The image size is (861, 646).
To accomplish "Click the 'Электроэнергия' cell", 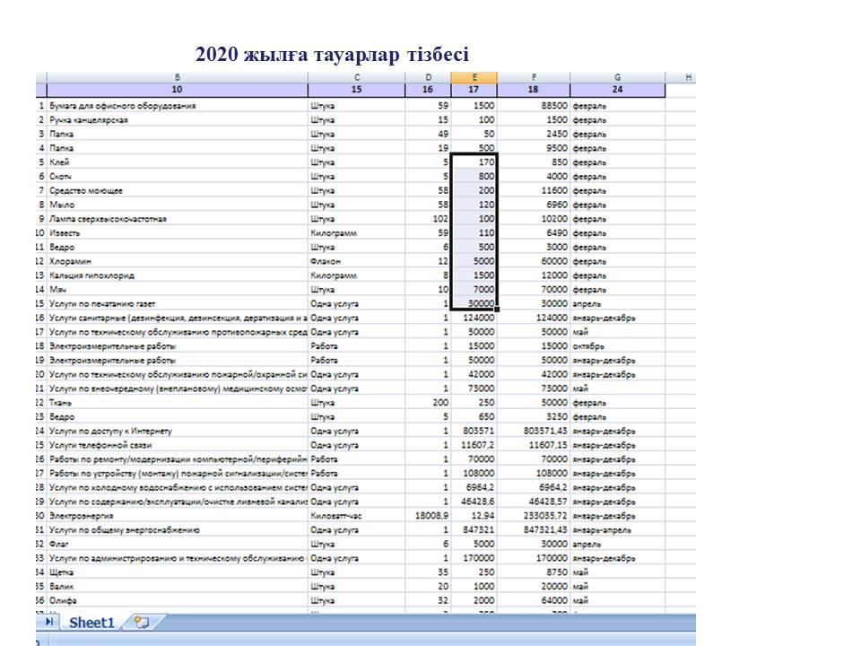I will (x=178, y=516).
